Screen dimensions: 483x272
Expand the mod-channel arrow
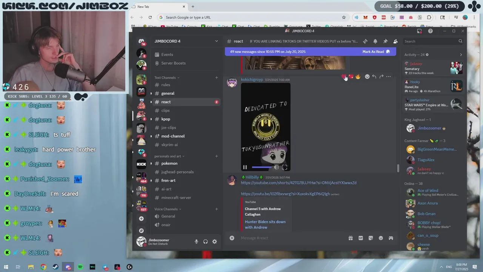click(151, 136)
